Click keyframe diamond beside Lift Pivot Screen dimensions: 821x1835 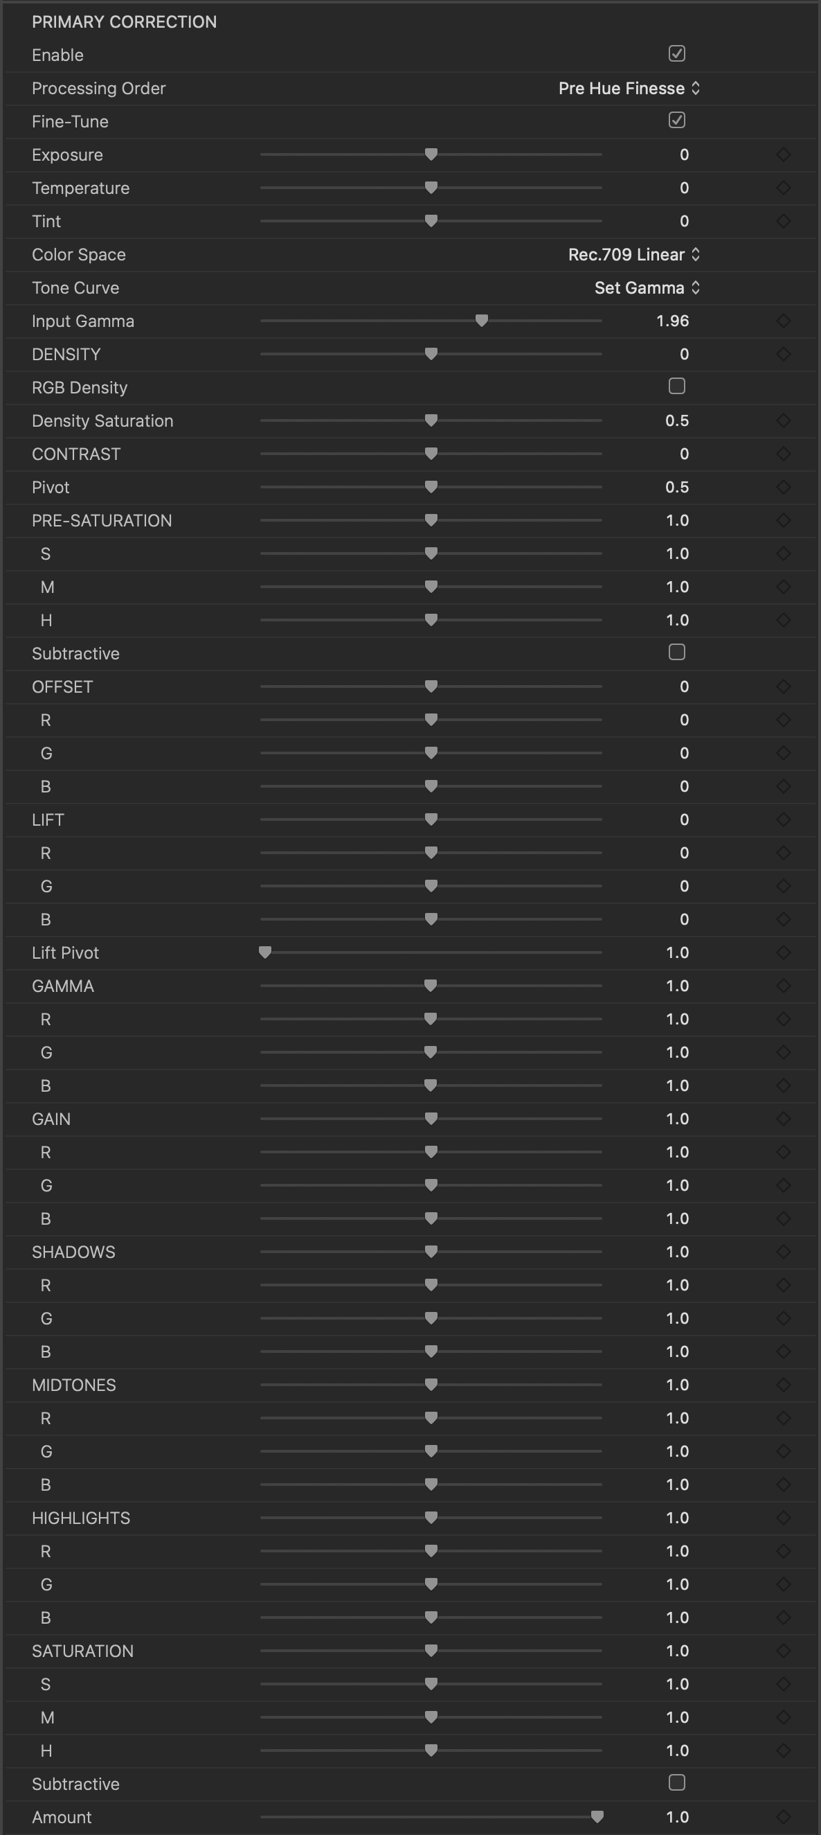(783, 952)
